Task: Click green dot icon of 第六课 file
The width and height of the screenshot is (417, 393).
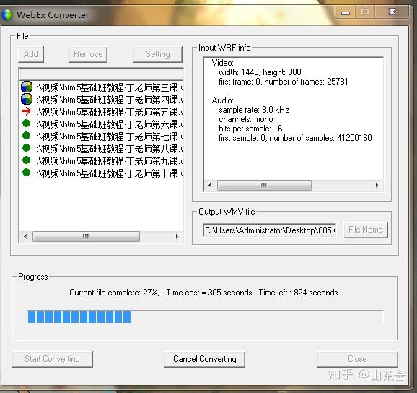Action: tap(26, 124)
